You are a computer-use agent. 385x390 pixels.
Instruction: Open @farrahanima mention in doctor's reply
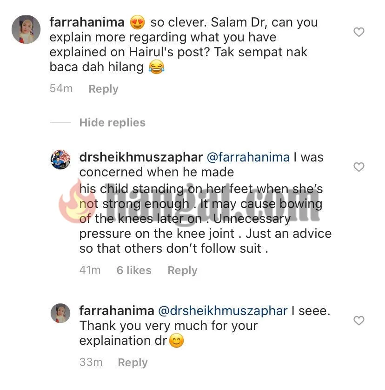tap(248, 157)
